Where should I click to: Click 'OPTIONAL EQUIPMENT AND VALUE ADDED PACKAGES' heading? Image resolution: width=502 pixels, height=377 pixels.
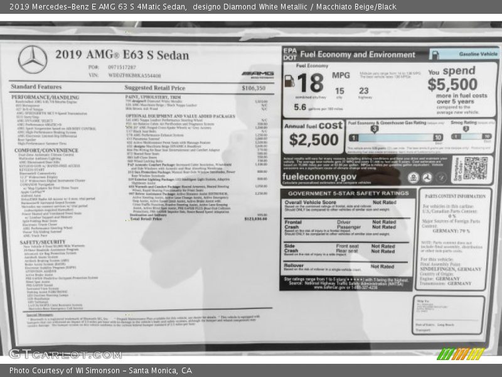(180, 116)
